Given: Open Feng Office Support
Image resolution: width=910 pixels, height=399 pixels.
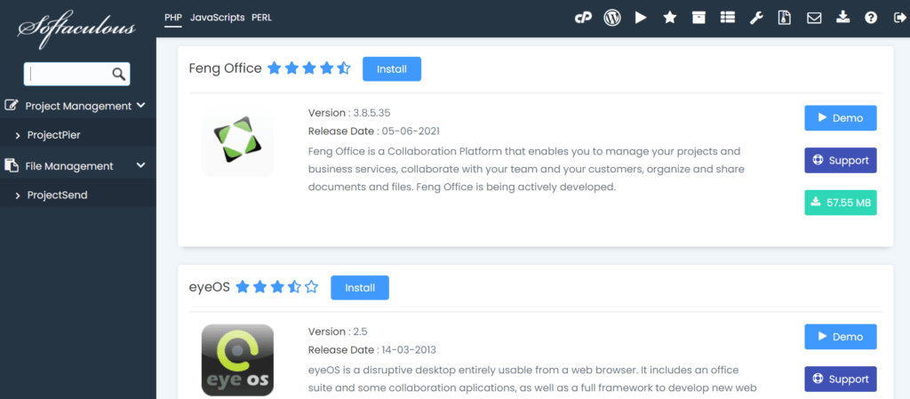Looking at the screenshot, I should [841, 160].
